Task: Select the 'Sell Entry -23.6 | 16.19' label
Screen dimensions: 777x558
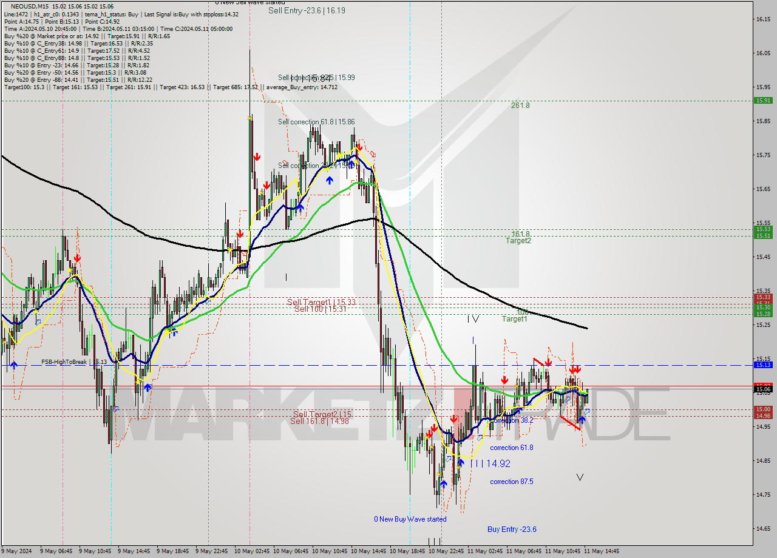Action: click(x=307, y=10)
